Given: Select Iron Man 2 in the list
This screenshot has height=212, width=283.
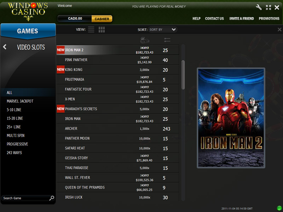Looking at the screenshot, I should [118, 50].
